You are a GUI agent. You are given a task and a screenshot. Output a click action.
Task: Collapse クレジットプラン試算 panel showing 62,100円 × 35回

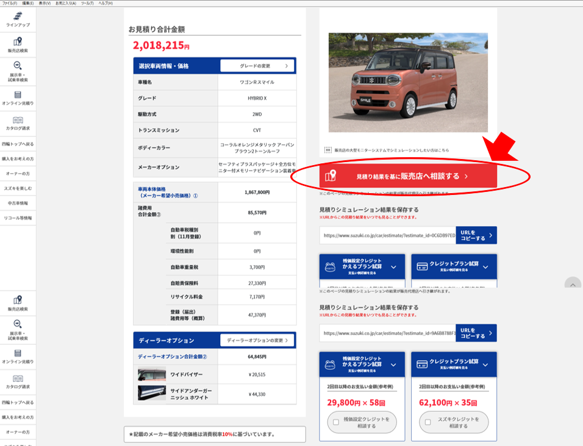coord(454,364)
